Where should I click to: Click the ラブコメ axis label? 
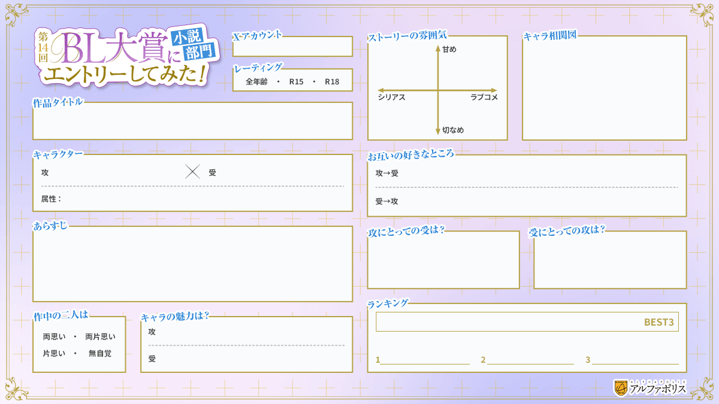(x=484, y=97)
